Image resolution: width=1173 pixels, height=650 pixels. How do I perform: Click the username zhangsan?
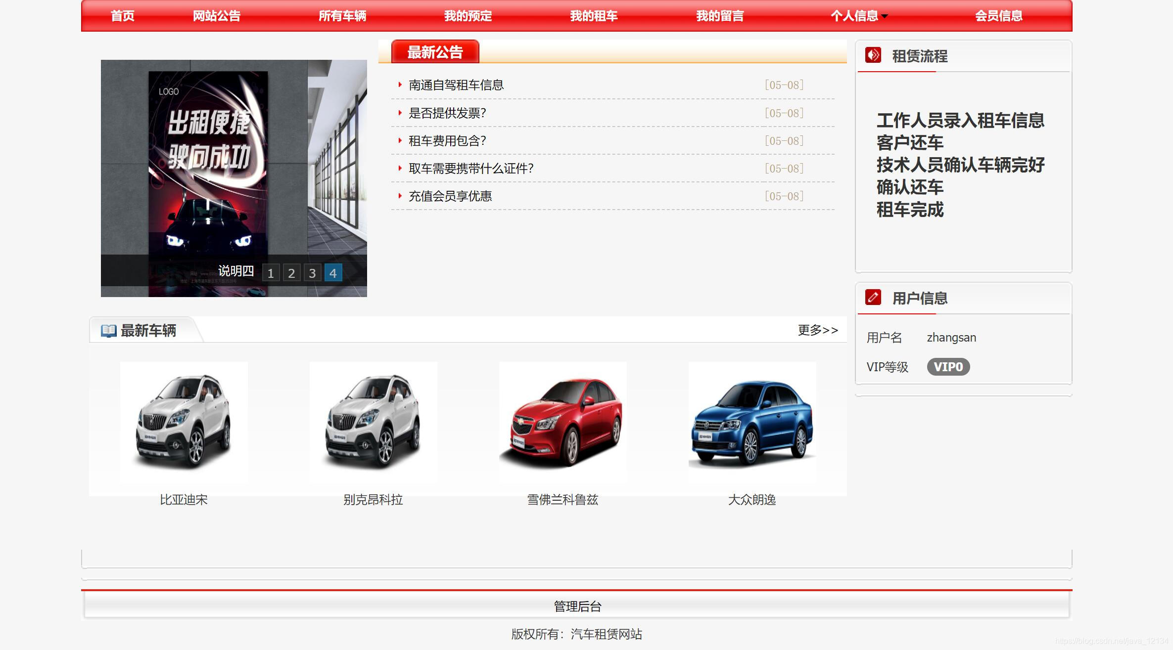951,338
